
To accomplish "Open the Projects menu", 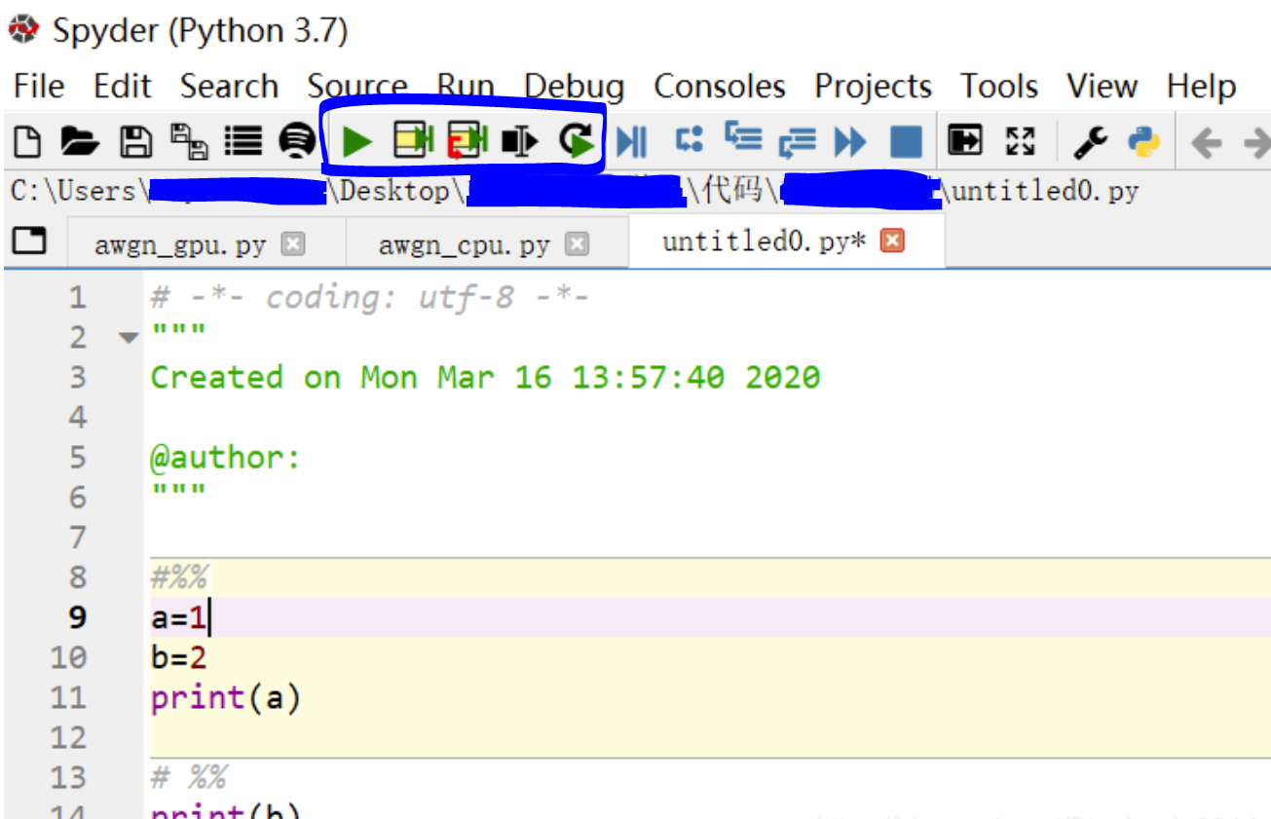I will (873, 87).
